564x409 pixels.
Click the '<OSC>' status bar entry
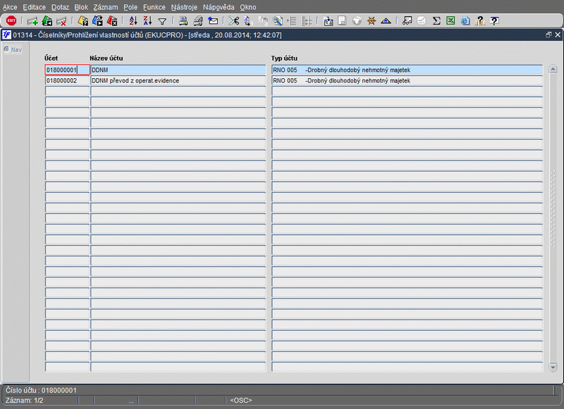click(241, 400)
